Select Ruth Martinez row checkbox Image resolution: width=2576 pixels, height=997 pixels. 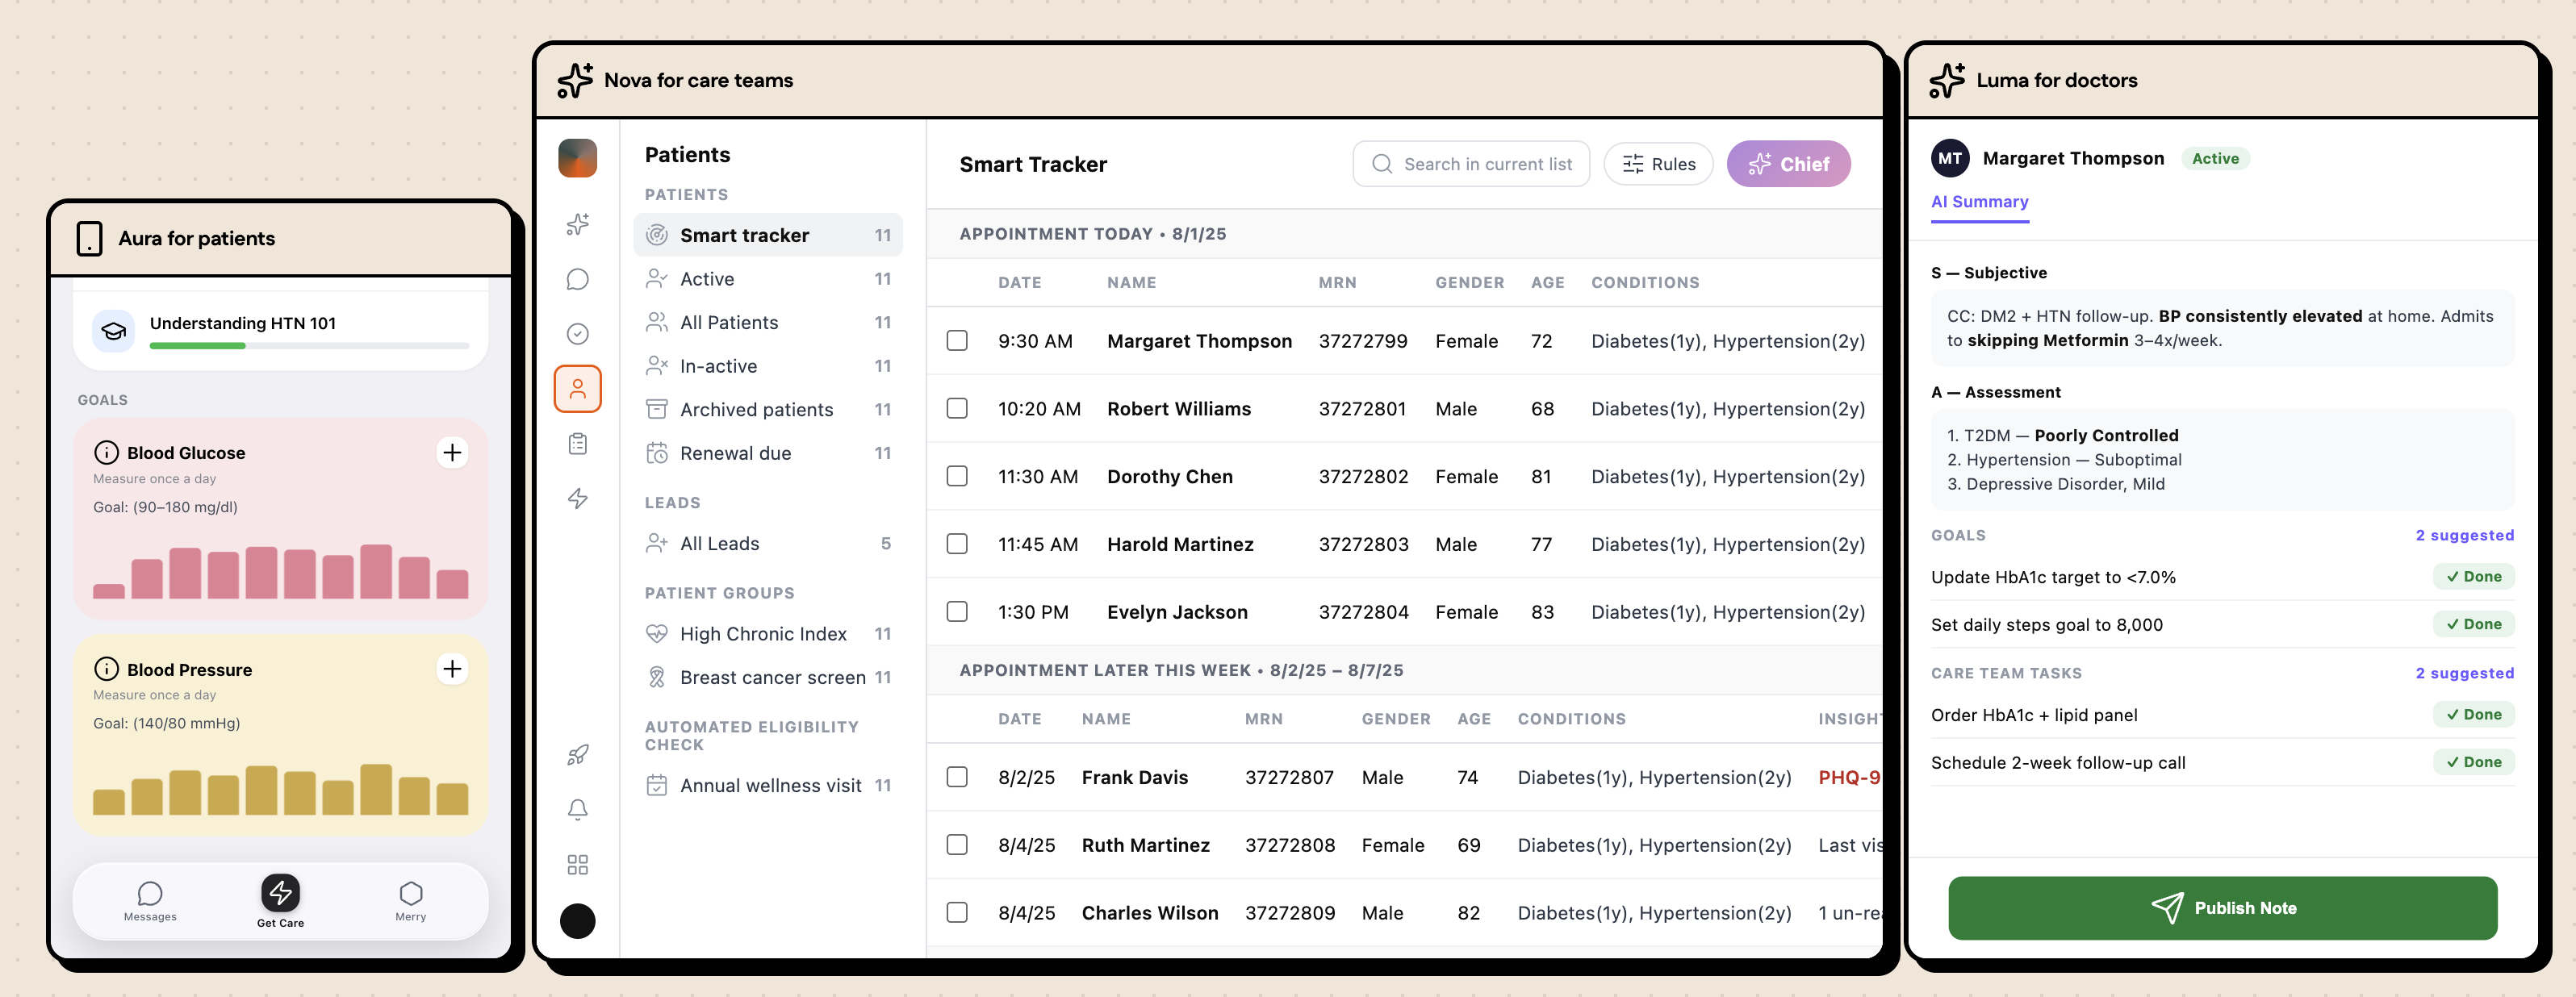[x=957, y=845]
